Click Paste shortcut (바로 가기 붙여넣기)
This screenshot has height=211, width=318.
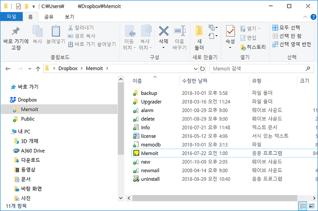coord(92,44)
